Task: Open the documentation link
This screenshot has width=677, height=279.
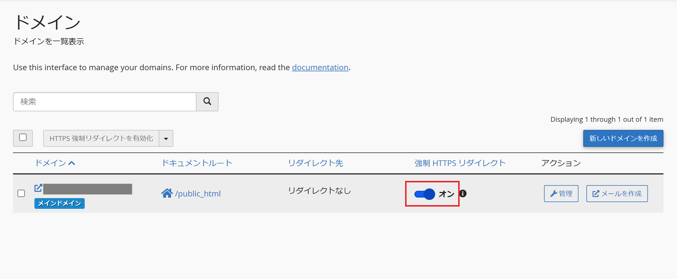Action: [320, 67]
